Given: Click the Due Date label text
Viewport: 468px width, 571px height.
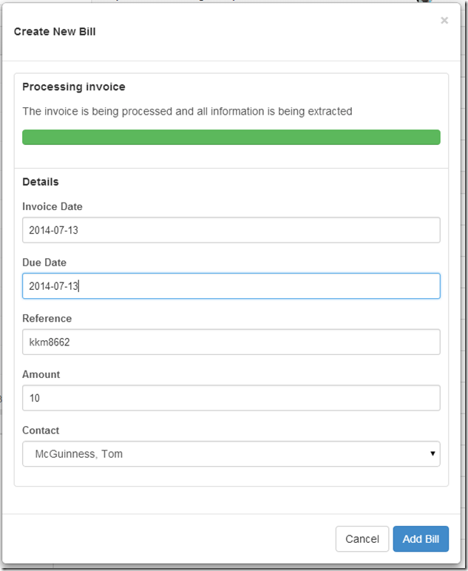Looking at the screenshot, I should point(44,263).
